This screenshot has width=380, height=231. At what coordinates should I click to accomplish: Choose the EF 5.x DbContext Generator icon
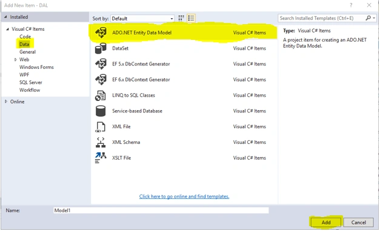101,64
